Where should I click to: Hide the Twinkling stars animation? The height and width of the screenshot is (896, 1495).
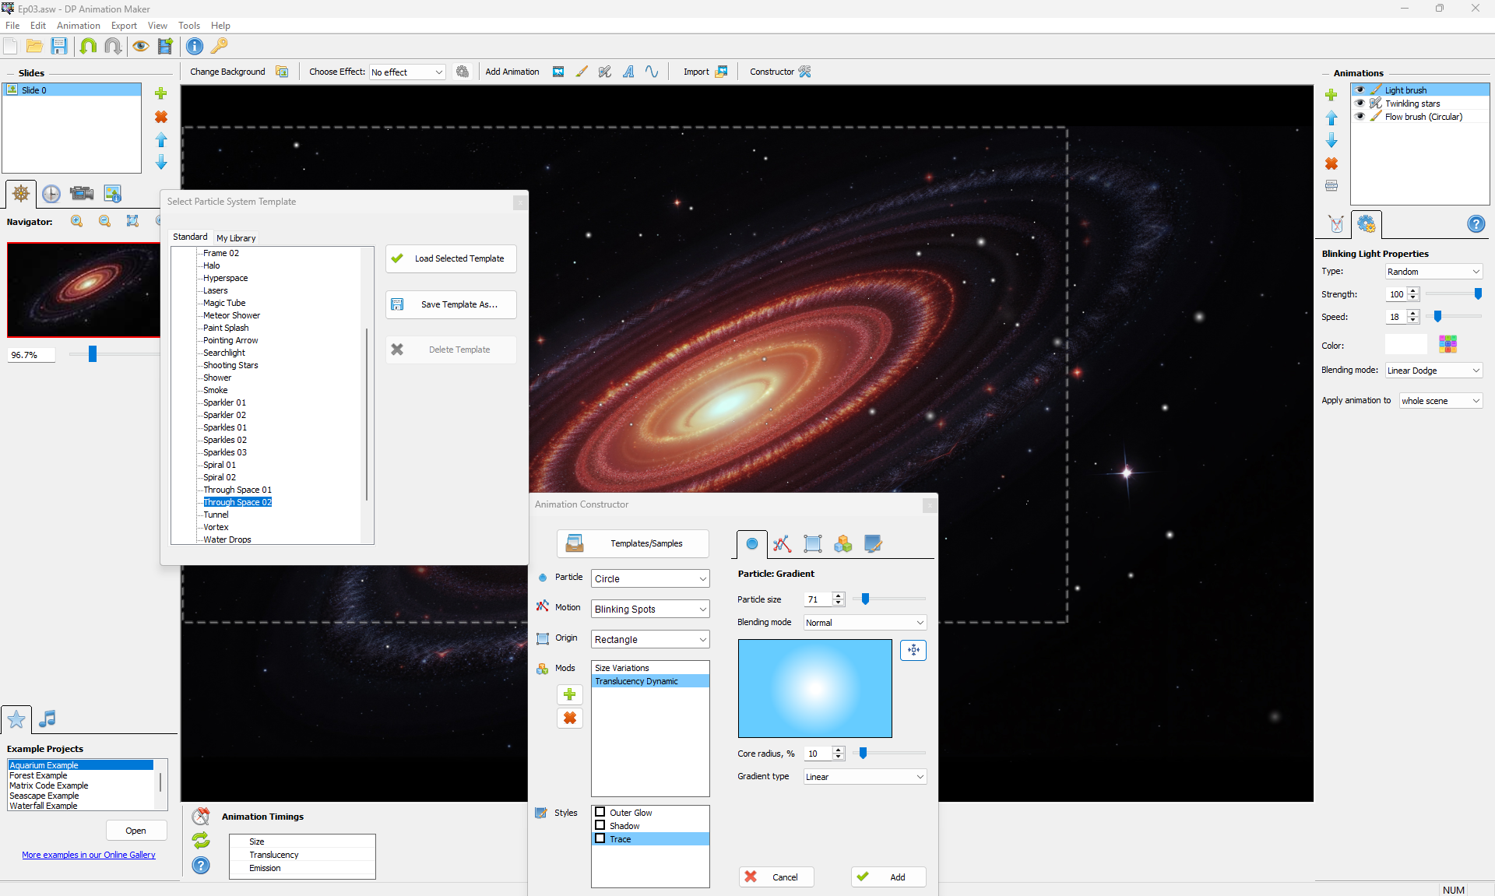(1360, 104)
